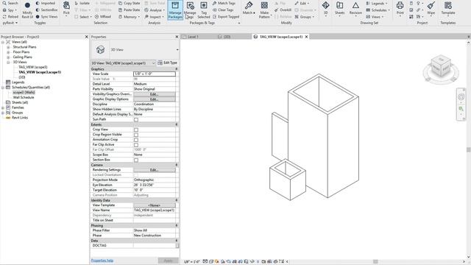The height and width of the screenshot is (265, 471).
Task: Click the Overkill tool
Action: (283, 10)
